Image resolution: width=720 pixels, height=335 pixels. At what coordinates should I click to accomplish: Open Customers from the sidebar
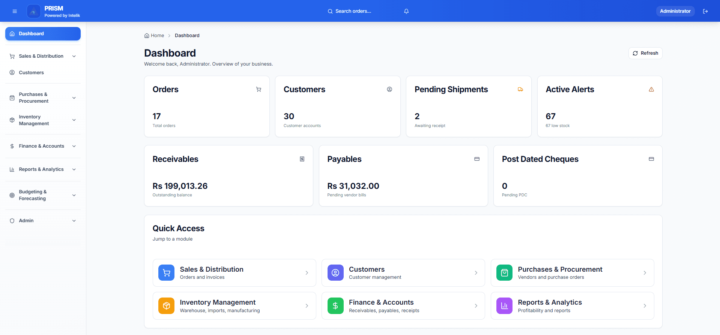[x=31, y=73]
